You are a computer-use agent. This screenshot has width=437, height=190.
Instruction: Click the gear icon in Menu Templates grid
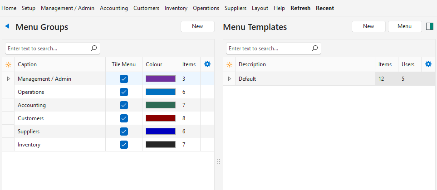(428, 64)
